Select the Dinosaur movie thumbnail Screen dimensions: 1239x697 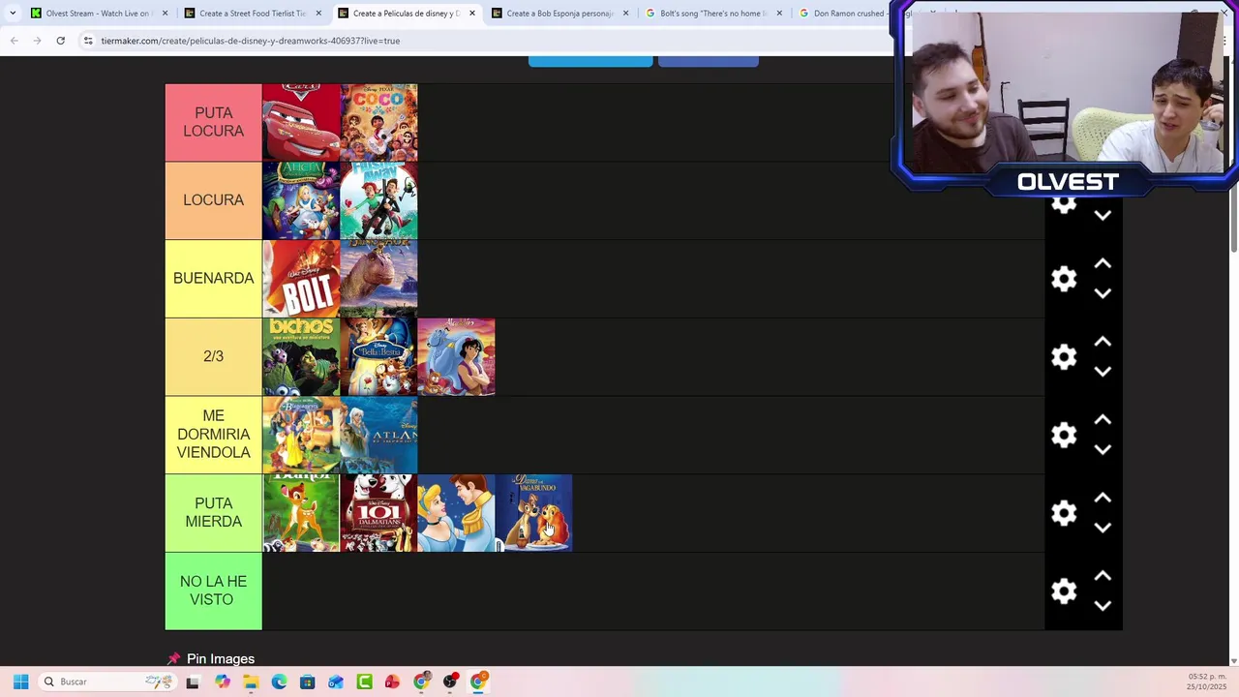click(378, 279)
